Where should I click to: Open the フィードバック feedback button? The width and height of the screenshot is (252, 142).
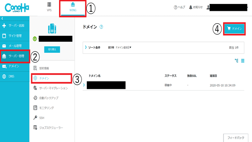pos(236,138)
